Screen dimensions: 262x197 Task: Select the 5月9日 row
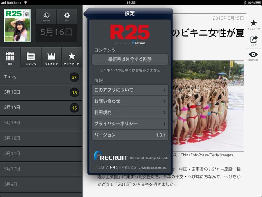pos(41,184)
